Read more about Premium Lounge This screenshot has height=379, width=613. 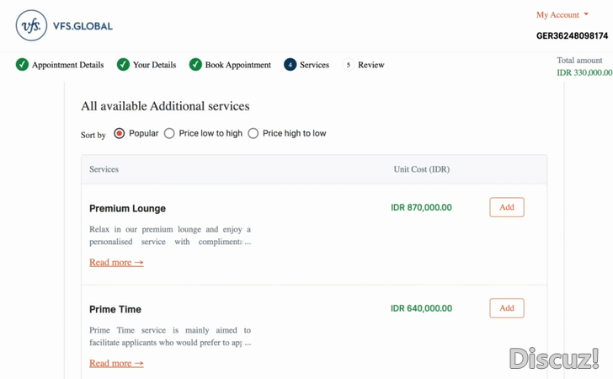pos(116,263)
